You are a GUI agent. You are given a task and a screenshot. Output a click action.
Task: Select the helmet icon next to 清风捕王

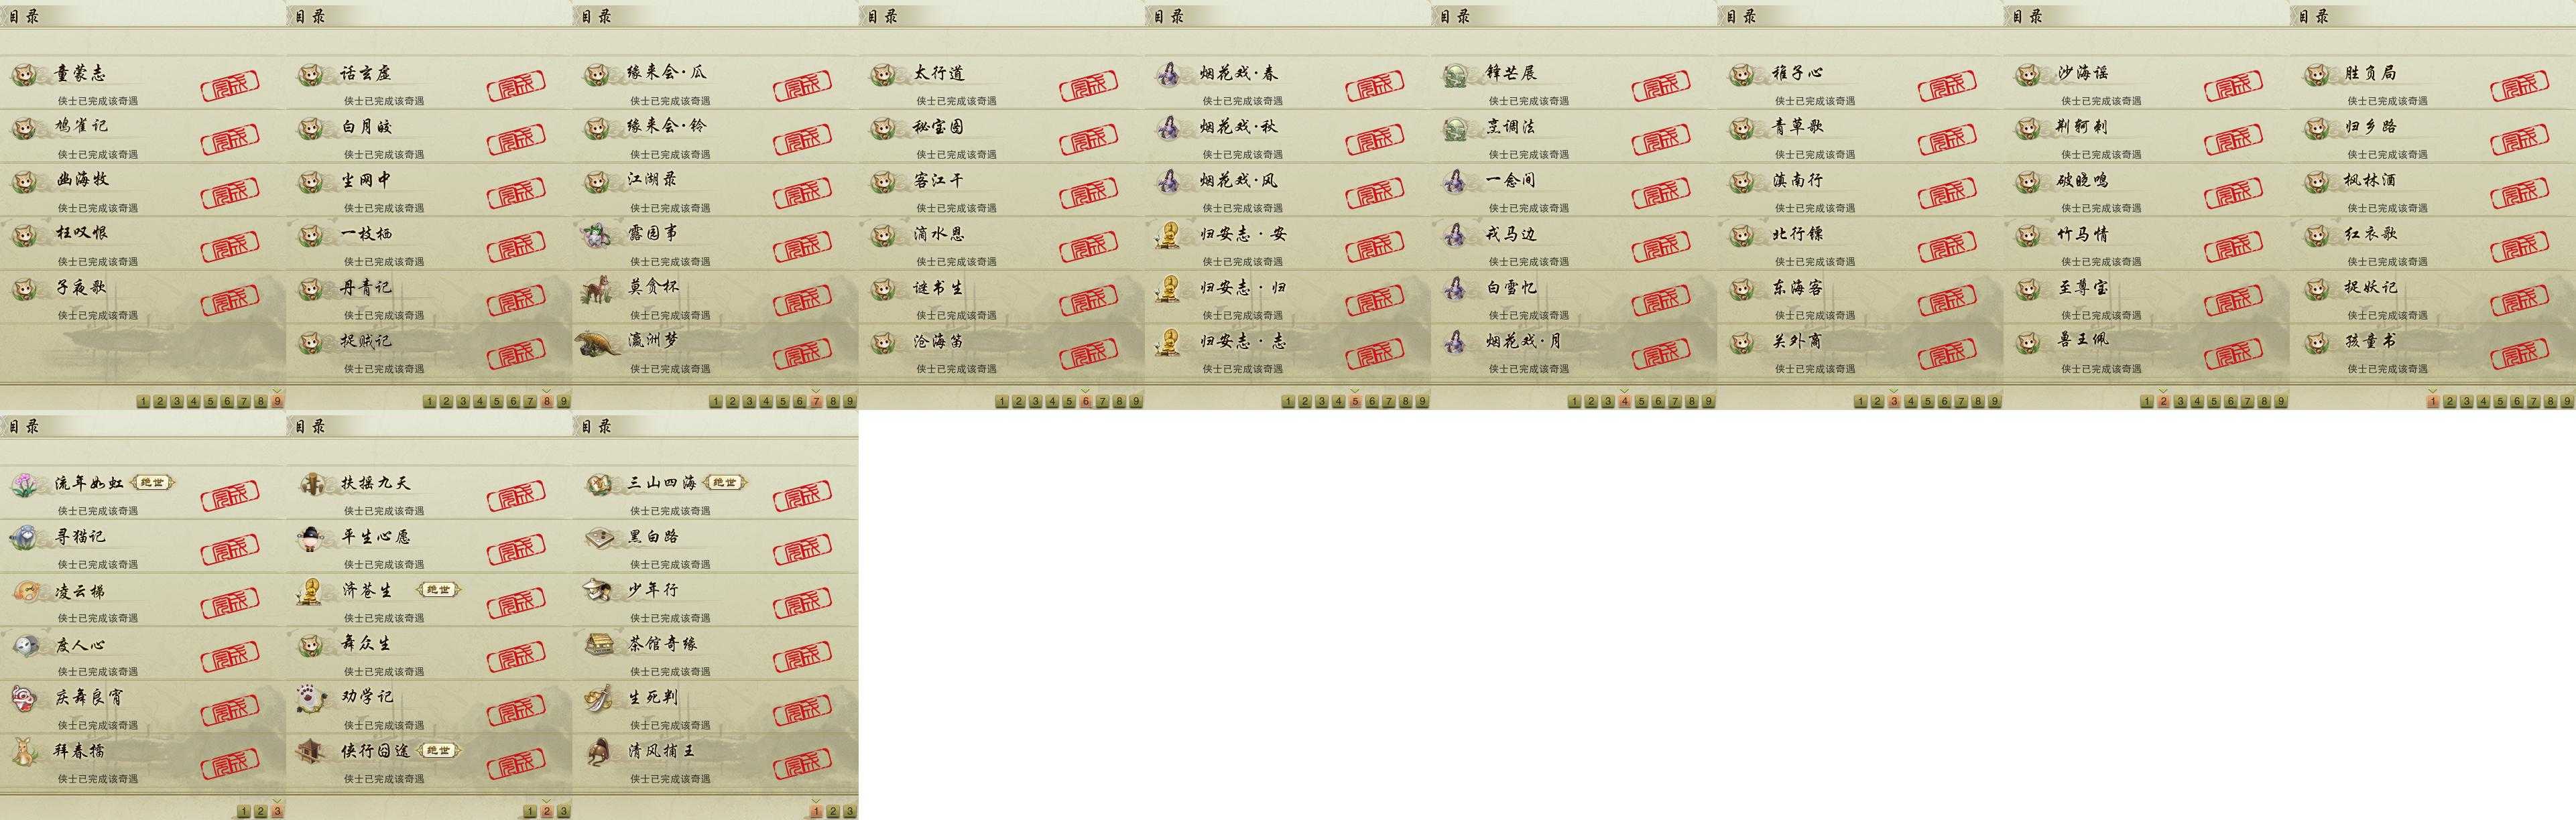coord(598,752)
